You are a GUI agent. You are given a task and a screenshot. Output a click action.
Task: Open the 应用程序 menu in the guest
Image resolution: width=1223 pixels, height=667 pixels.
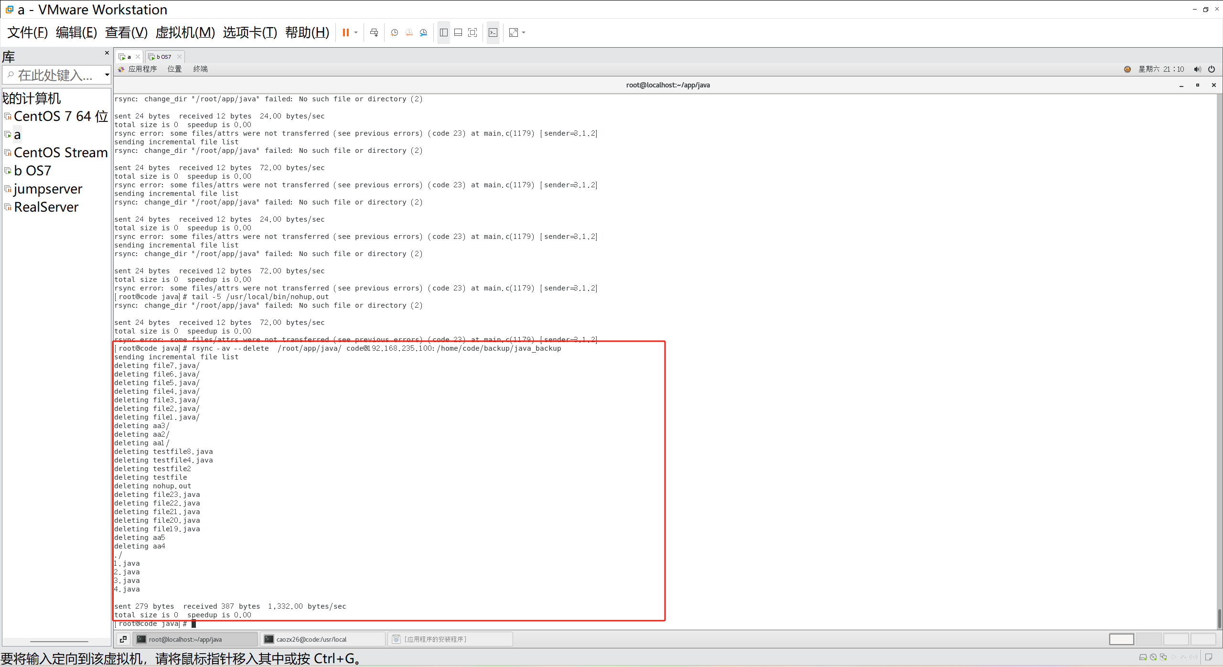click(142, 69)
